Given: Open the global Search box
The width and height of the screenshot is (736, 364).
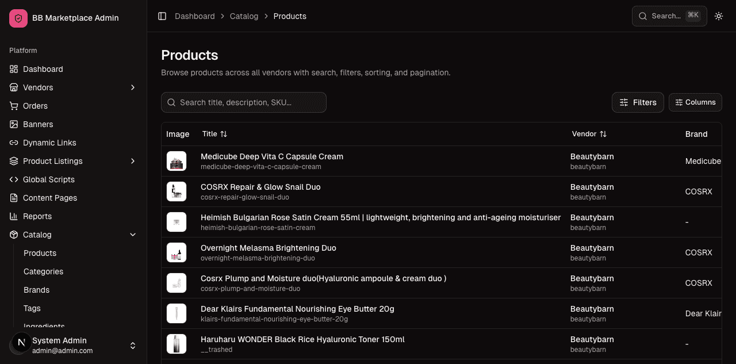Looking at the screenshot, I should tap(669, 16).
